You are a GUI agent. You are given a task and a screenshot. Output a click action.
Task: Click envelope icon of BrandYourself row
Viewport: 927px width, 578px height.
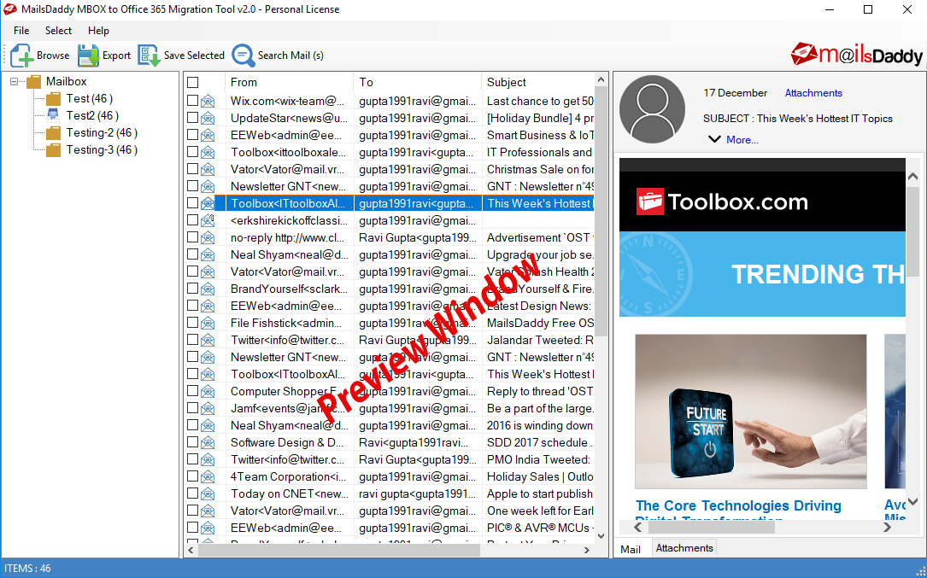pos(208,289)
